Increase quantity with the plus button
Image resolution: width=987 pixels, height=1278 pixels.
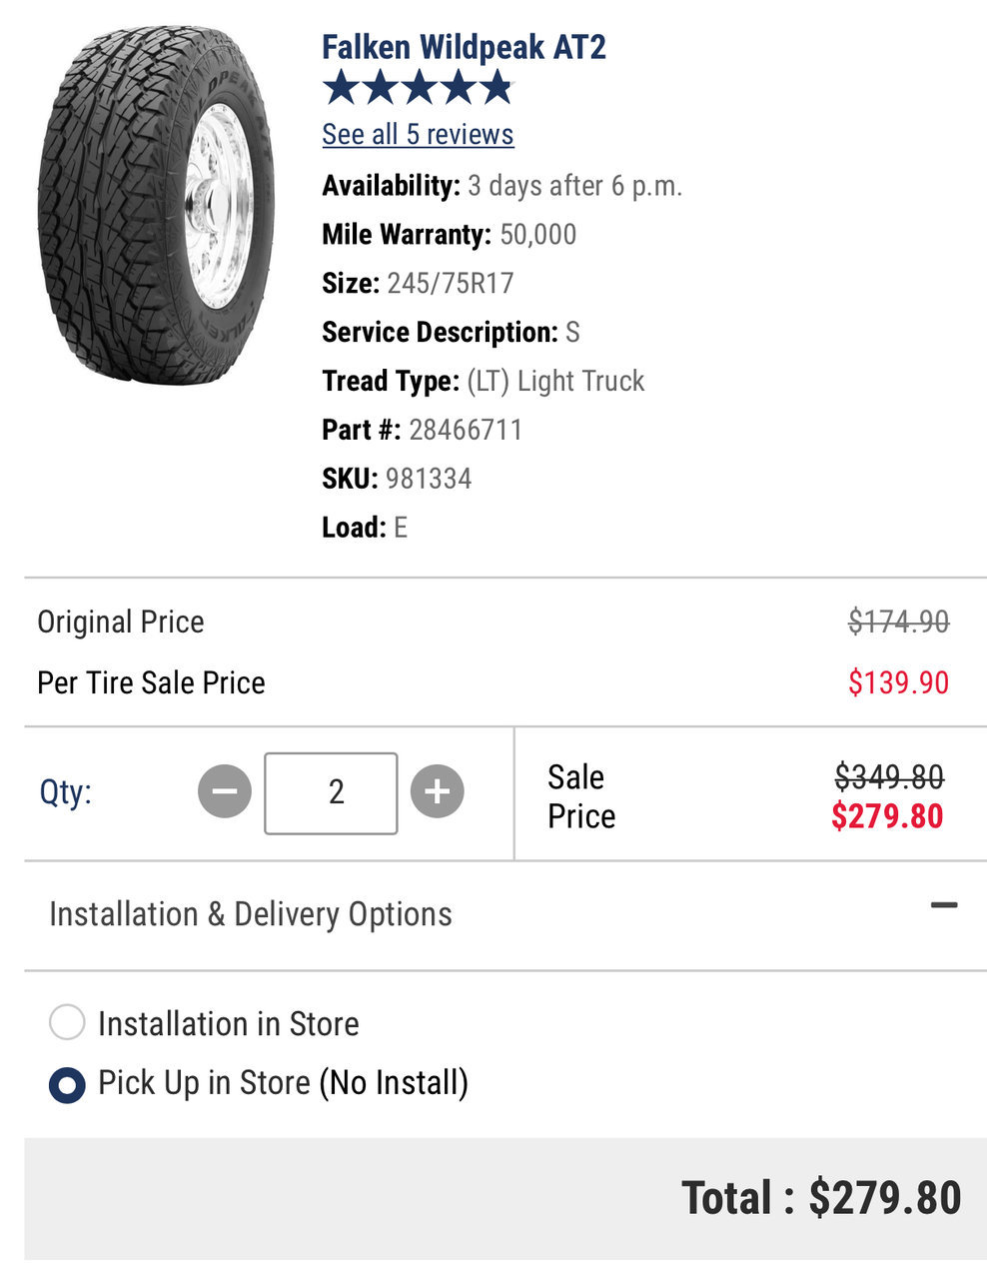(x=438, y=791)
